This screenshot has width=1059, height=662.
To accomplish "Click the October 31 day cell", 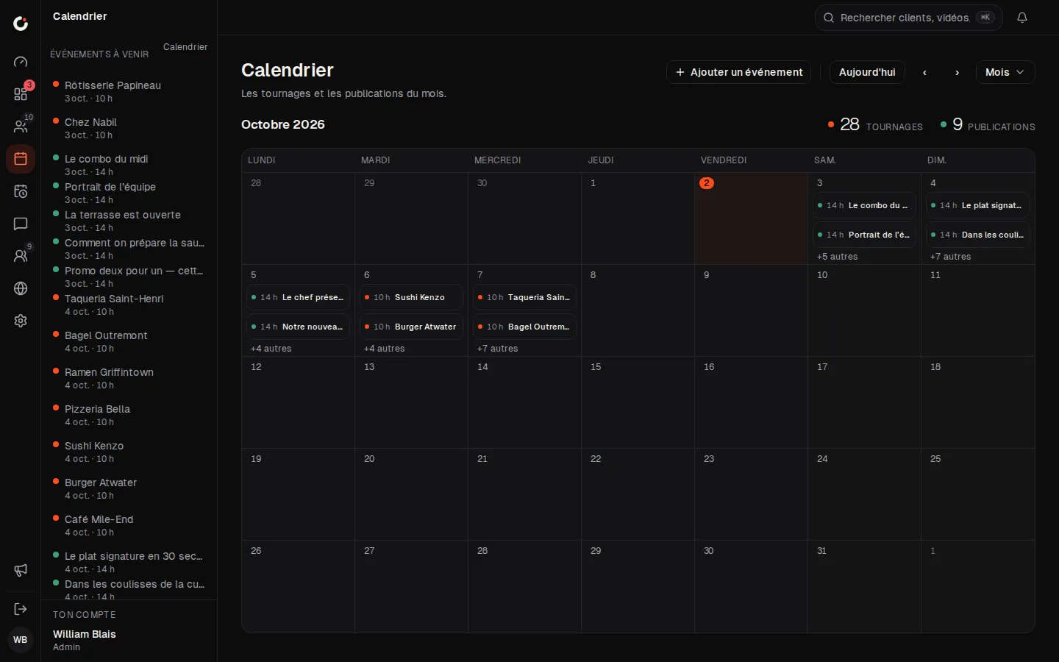I will point(864,586).
